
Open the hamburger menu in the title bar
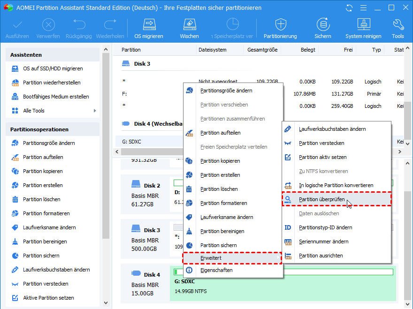click(363, 8)
